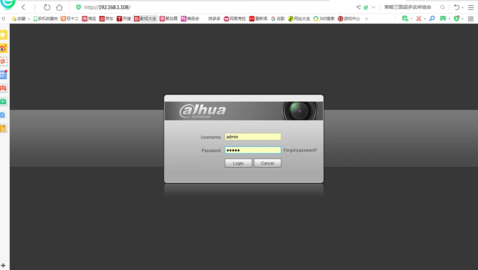Open the sidebar red gamepad icon
This screenshot has width=478, height=270.
[3, 88]
